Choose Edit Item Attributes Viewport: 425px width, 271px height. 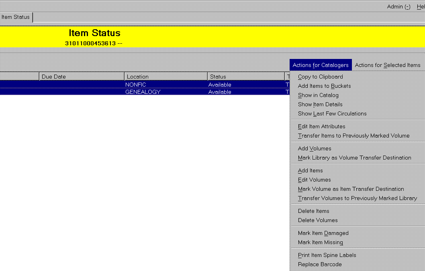(x=321, y=126)
